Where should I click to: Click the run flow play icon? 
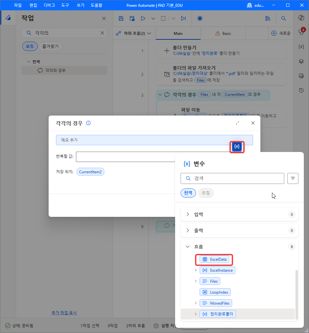click(143, 18)
